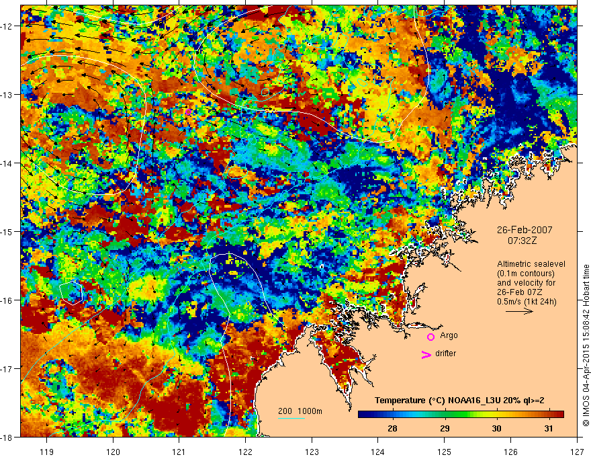The width and height of the screenshot is (591, 457).
Task: Click longitude axis label 125
Action: point(445,452)
